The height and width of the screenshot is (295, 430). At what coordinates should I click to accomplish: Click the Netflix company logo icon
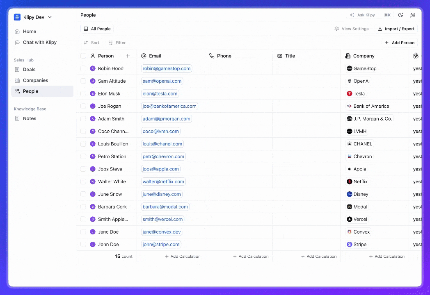tap(350, 182)
